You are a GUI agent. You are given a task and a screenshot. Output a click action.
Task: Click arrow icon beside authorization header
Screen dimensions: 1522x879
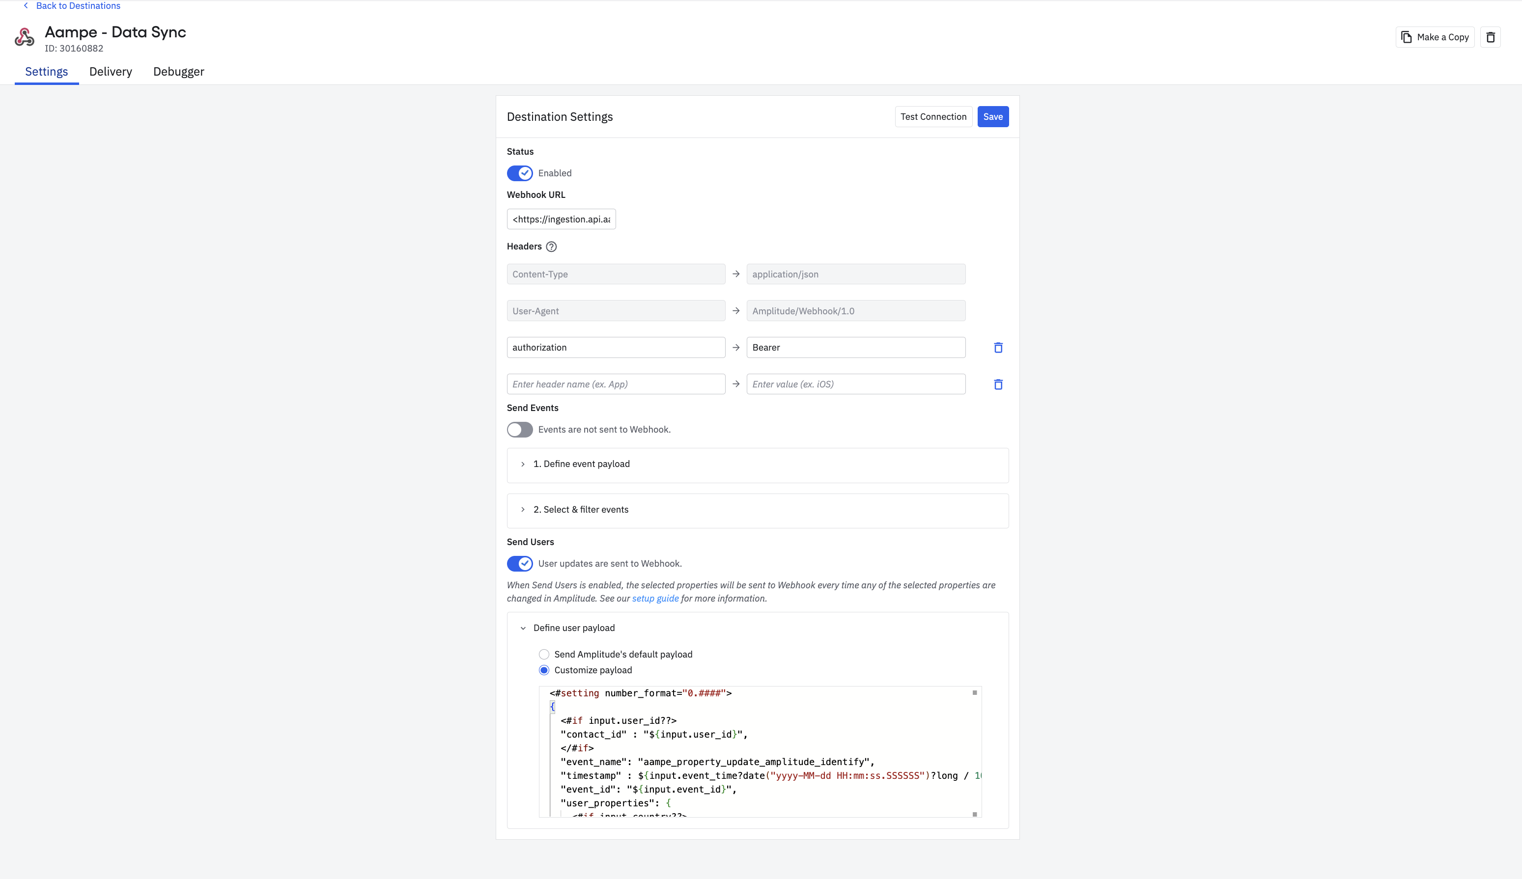tap(735, 348)
